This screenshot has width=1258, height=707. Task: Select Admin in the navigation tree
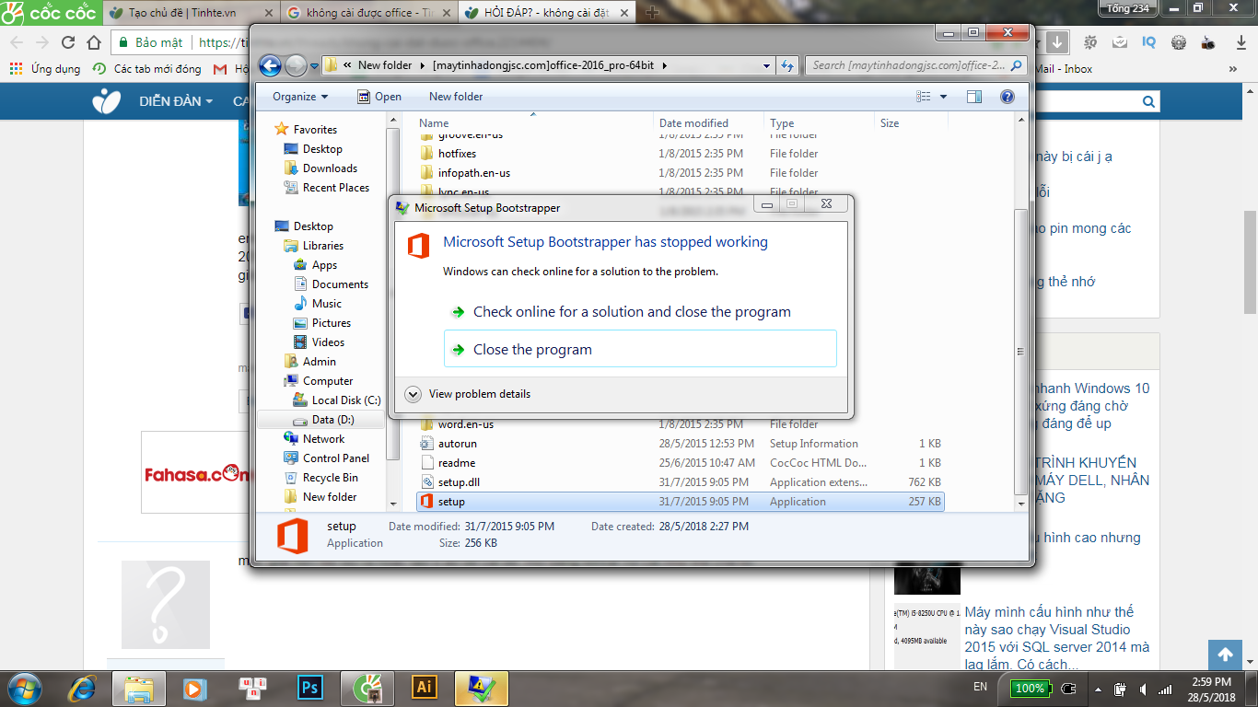(319, 362)
